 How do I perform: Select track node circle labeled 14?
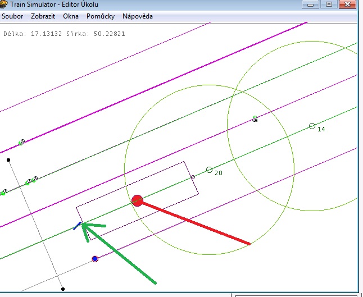coord(312,126)
